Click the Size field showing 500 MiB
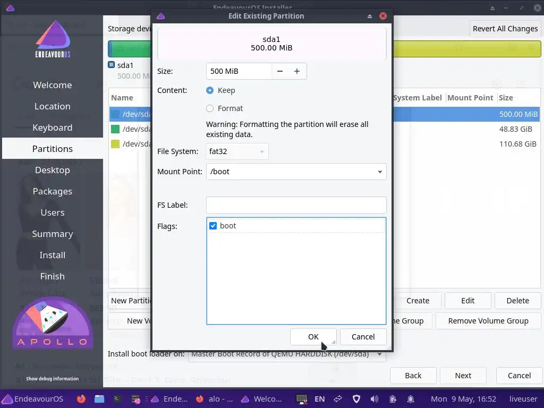 coord(239,71)
